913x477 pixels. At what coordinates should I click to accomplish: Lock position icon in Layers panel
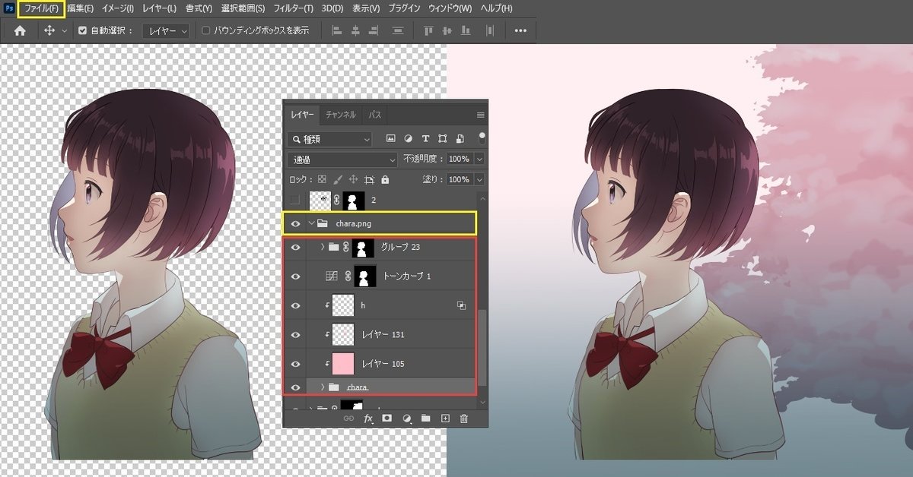tap(353, 180)
